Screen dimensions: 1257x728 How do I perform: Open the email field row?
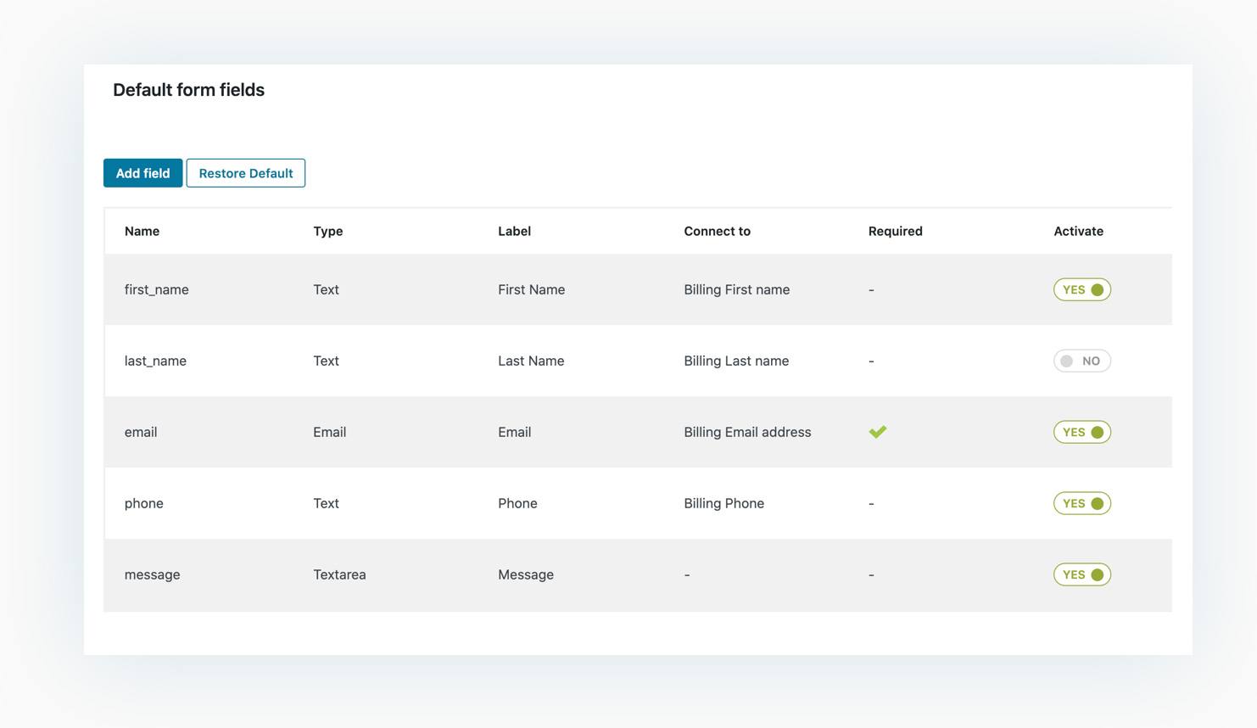[141, 432]
